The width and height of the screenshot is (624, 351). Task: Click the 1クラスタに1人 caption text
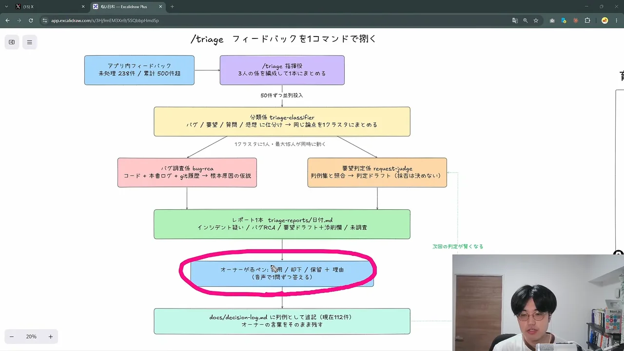(280, 144)
